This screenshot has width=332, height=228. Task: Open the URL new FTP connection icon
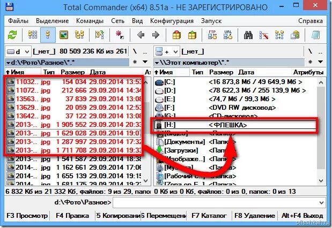point(228,35)
